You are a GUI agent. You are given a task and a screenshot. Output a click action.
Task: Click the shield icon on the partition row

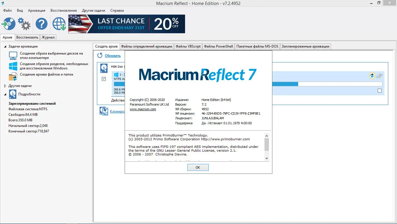(x=372, y=76)
